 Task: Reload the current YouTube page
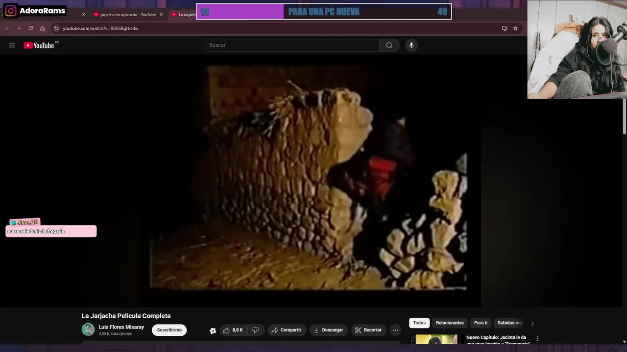30,28
